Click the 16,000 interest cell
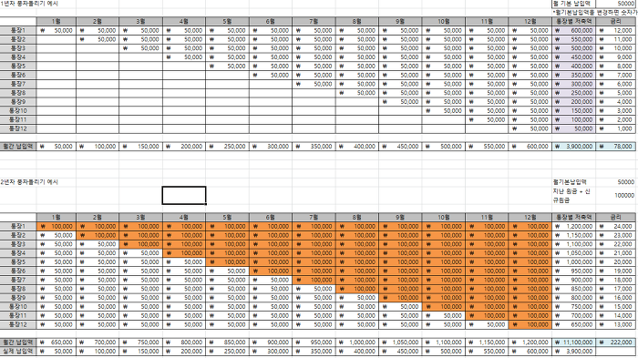 point(615,298)
